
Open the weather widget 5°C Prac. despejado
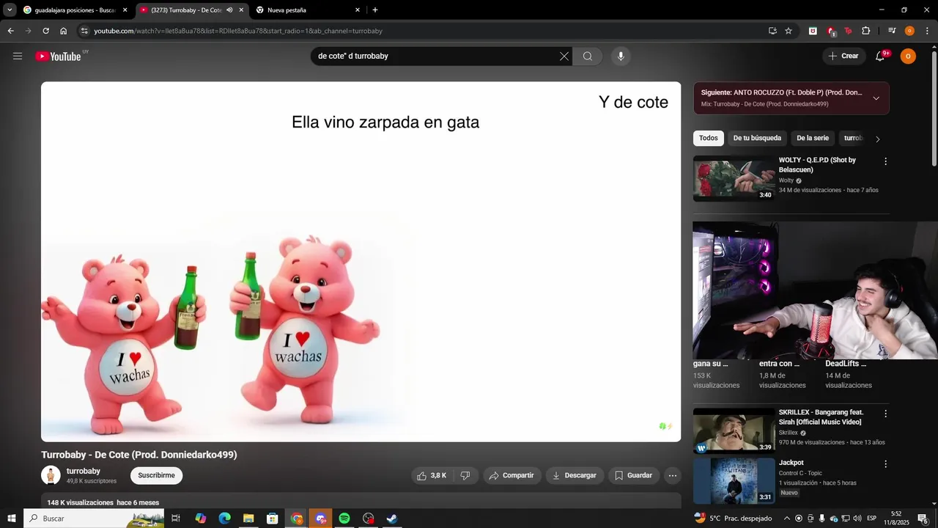733,518
